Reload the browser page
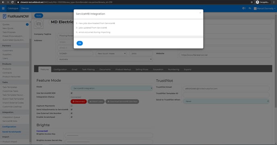The width and height of the screenshot is (277, 145). click(12, 2)
